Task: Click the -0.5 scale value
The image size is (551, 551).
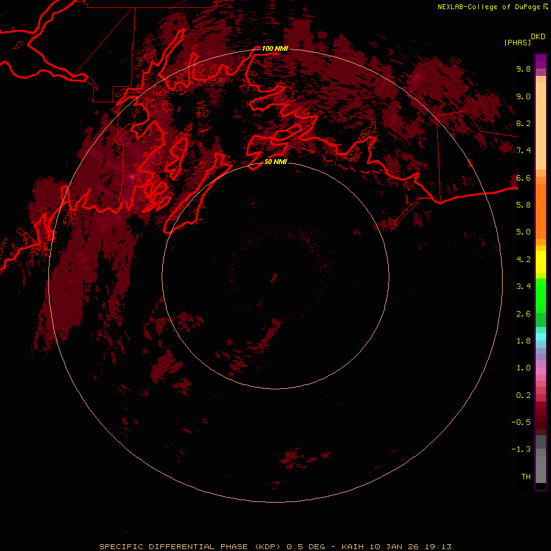Action: pyautogui.click(x=521, y=422)
